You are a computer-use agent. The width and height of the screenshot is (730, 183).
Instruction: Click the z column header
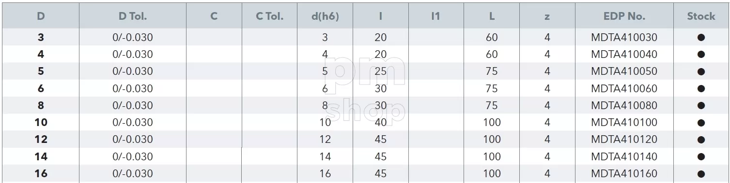coord(547,17)
